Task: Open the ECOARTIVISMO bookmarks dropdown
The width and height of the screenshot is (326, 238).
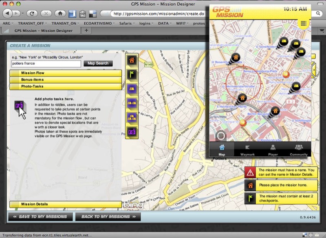Action: click(x=99, y=24)
